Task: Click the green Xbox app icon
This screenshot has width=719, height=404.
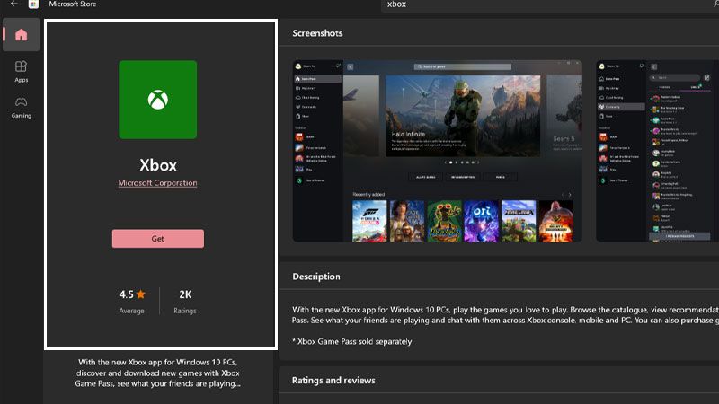Action: pyautogui.click(x=158, y=100)
